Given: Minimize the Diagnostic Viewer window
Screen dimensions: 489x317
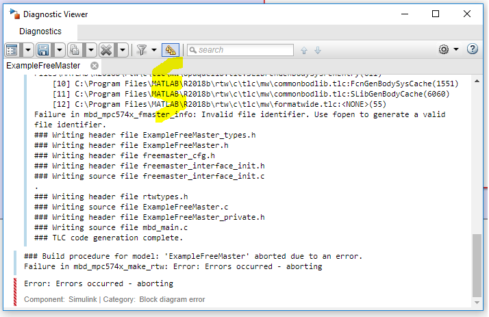Looking at the screenshot, I should [x=405, y=14].
